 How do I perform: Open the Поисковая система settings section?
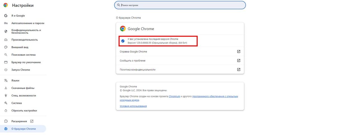coord(23,55)
